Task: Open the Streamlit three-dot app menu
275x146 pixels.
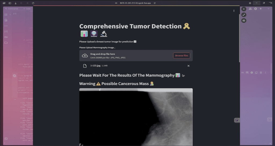Action: tap(234, 11)
